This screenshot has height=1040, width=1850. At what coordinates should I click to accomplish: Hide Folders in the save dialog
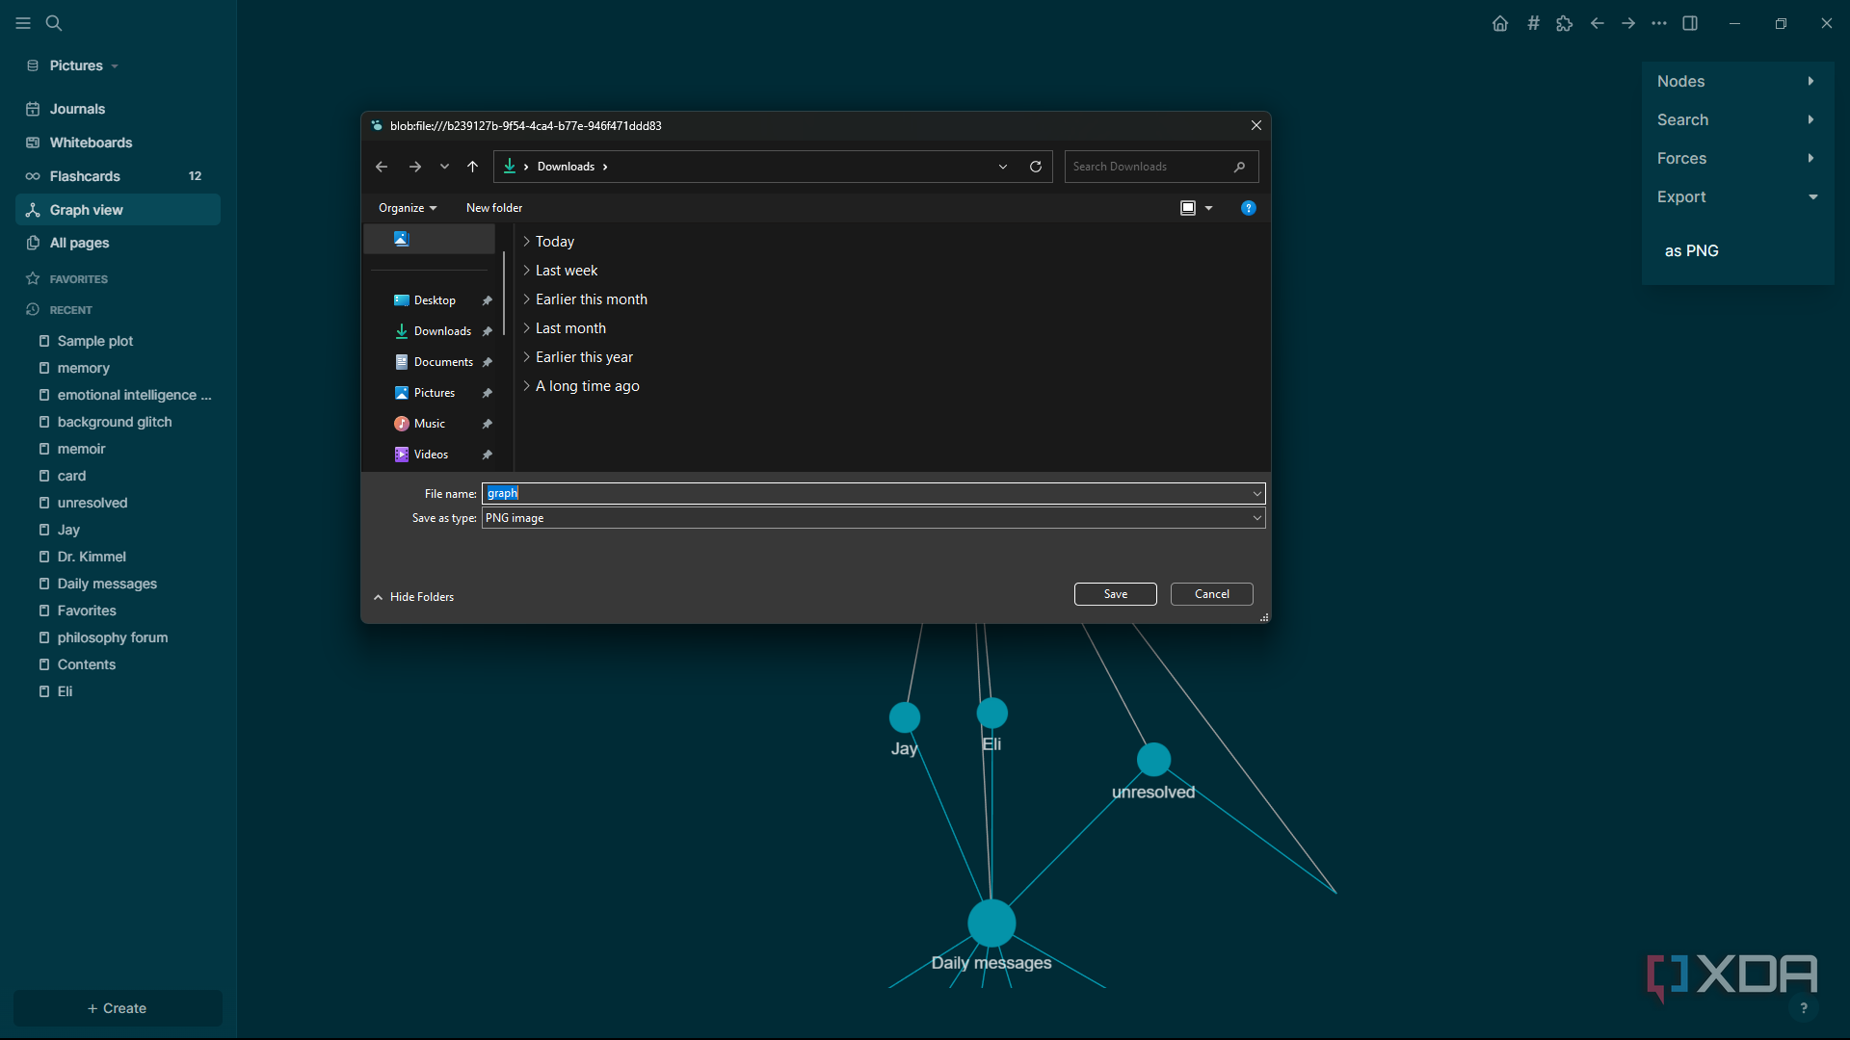pos(413,597)
